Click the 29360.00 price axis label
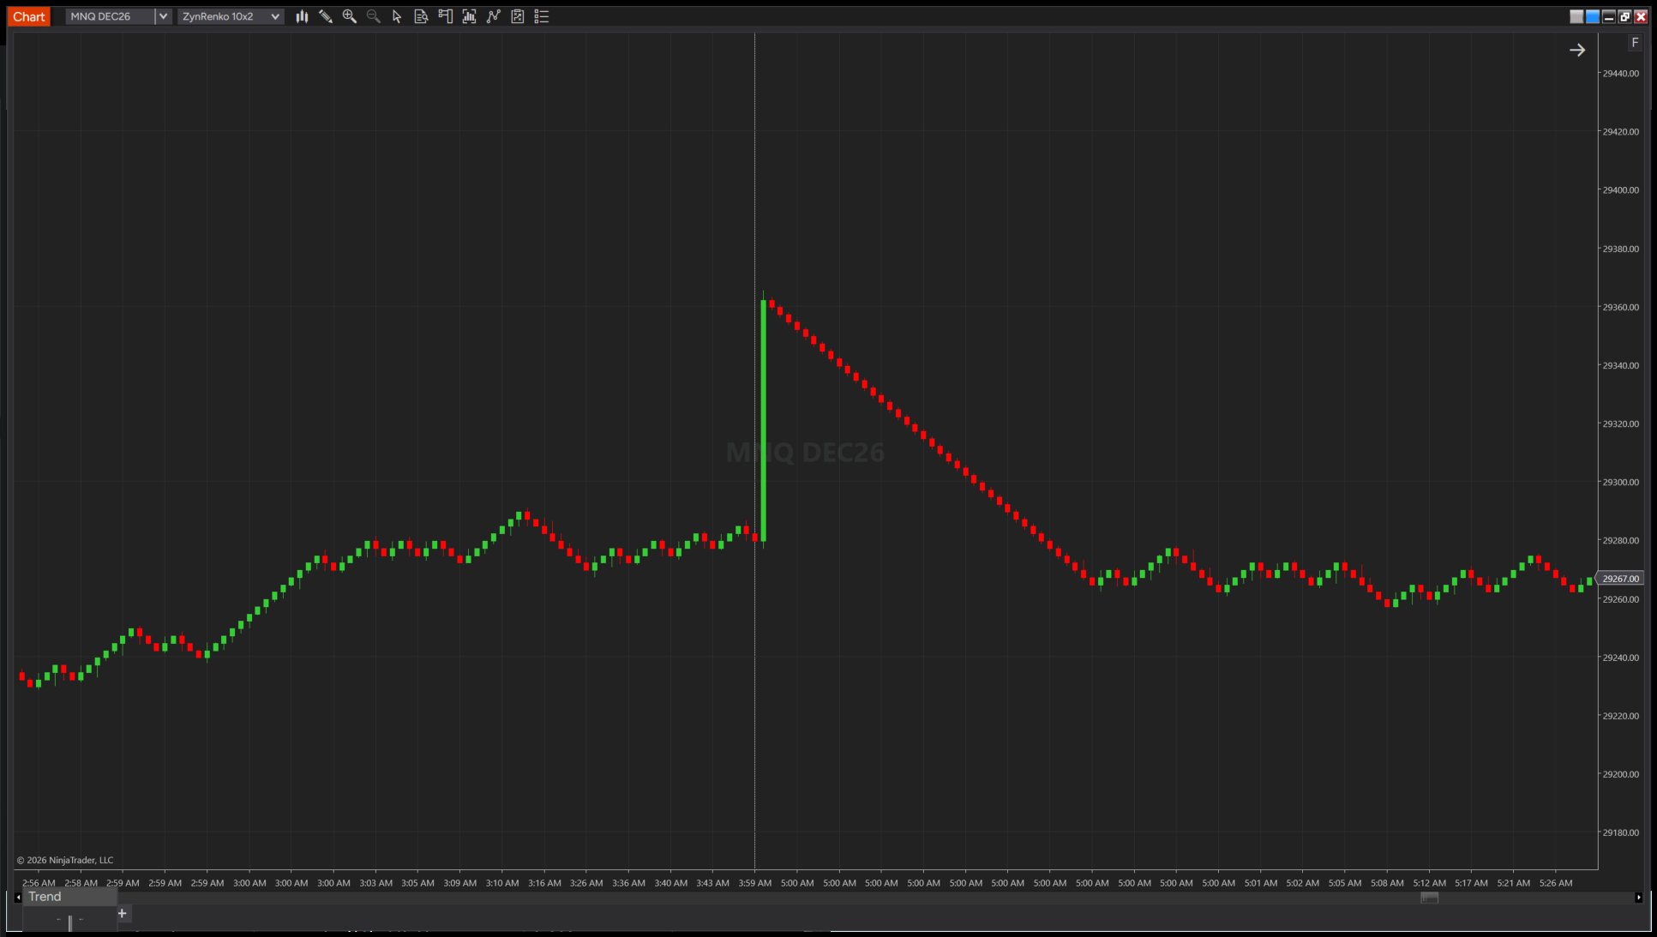The height and width of the screenshot is (937, 1657). tap(1620, 307)
